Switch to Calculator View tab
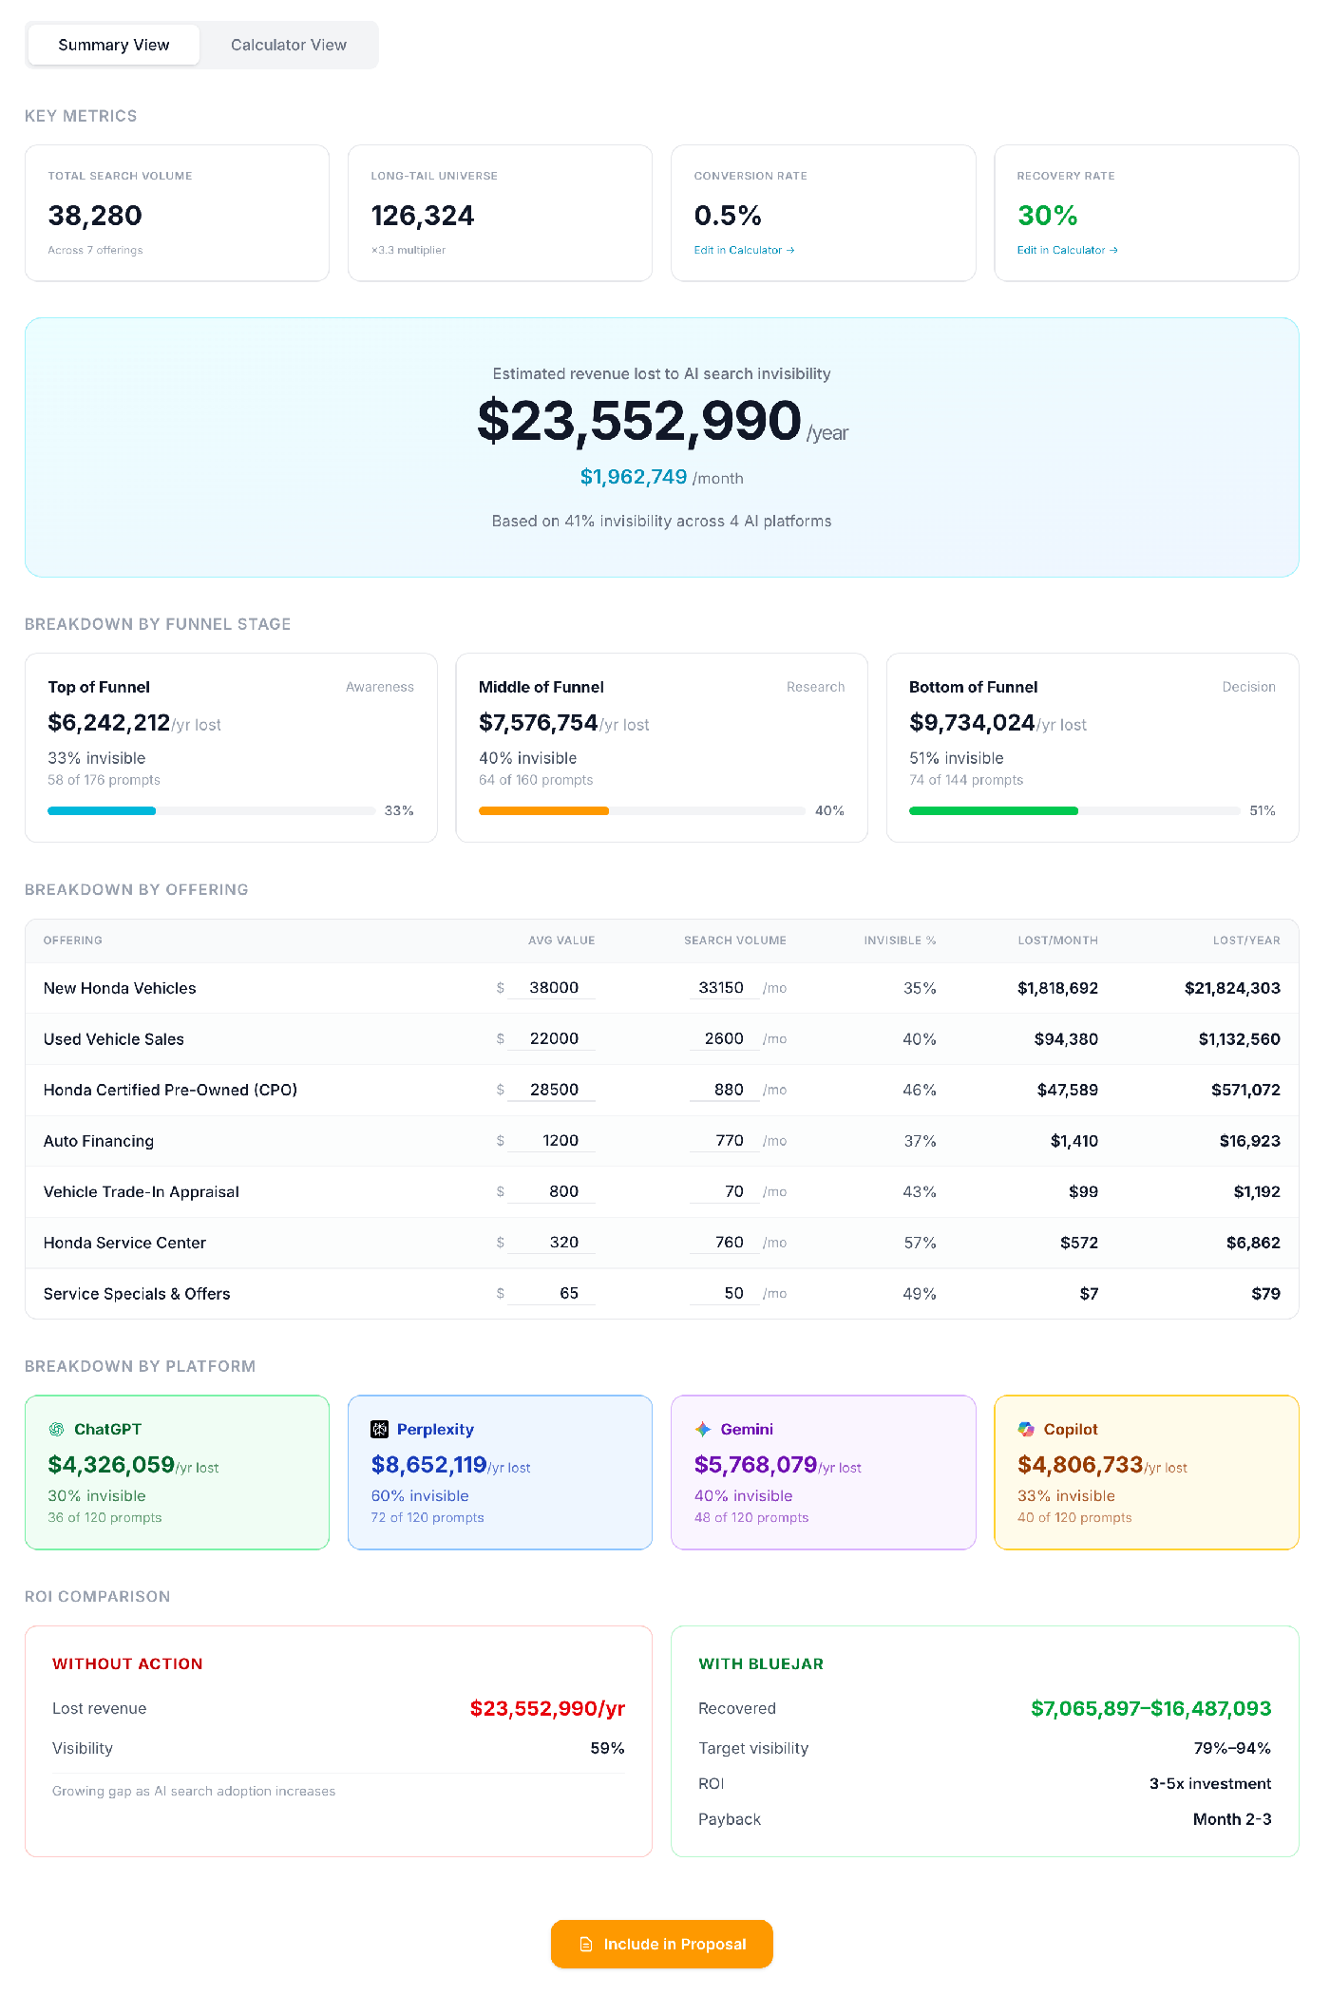The image size is (1330, 1995). point(289,45)
